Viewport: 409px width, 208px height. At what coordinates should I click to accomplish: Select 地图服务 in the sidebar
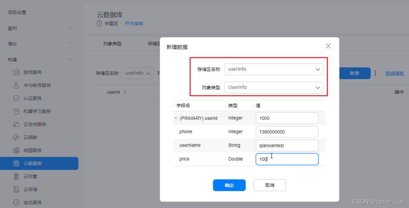pos(33,150)
